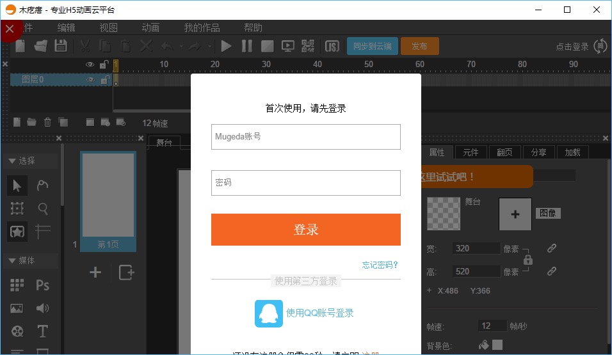Click the JS script icon in toolbar

pyautogui.click(x=332, y=46)
